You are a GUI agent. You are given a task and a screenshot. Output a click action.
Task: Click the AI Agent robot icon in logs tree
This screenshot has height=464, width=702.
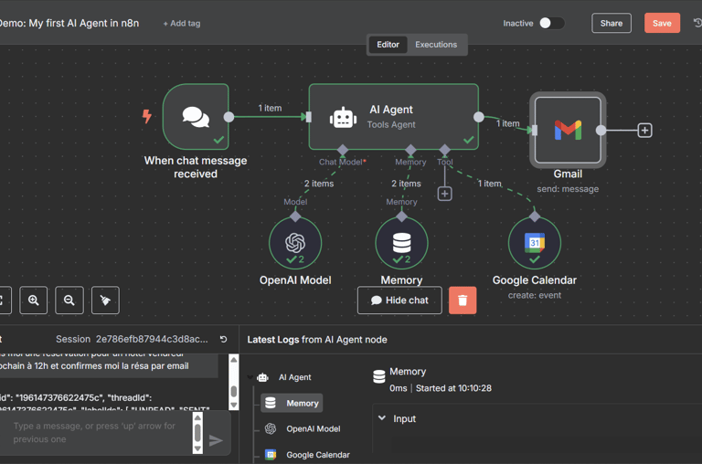[x=263, y=377]
